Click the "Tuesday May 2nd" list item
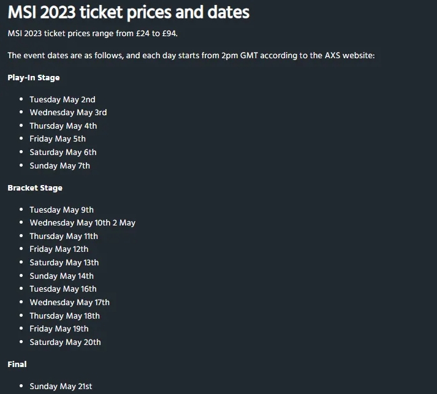The width and height of the screenshot is (437, 394). (63, 99)
